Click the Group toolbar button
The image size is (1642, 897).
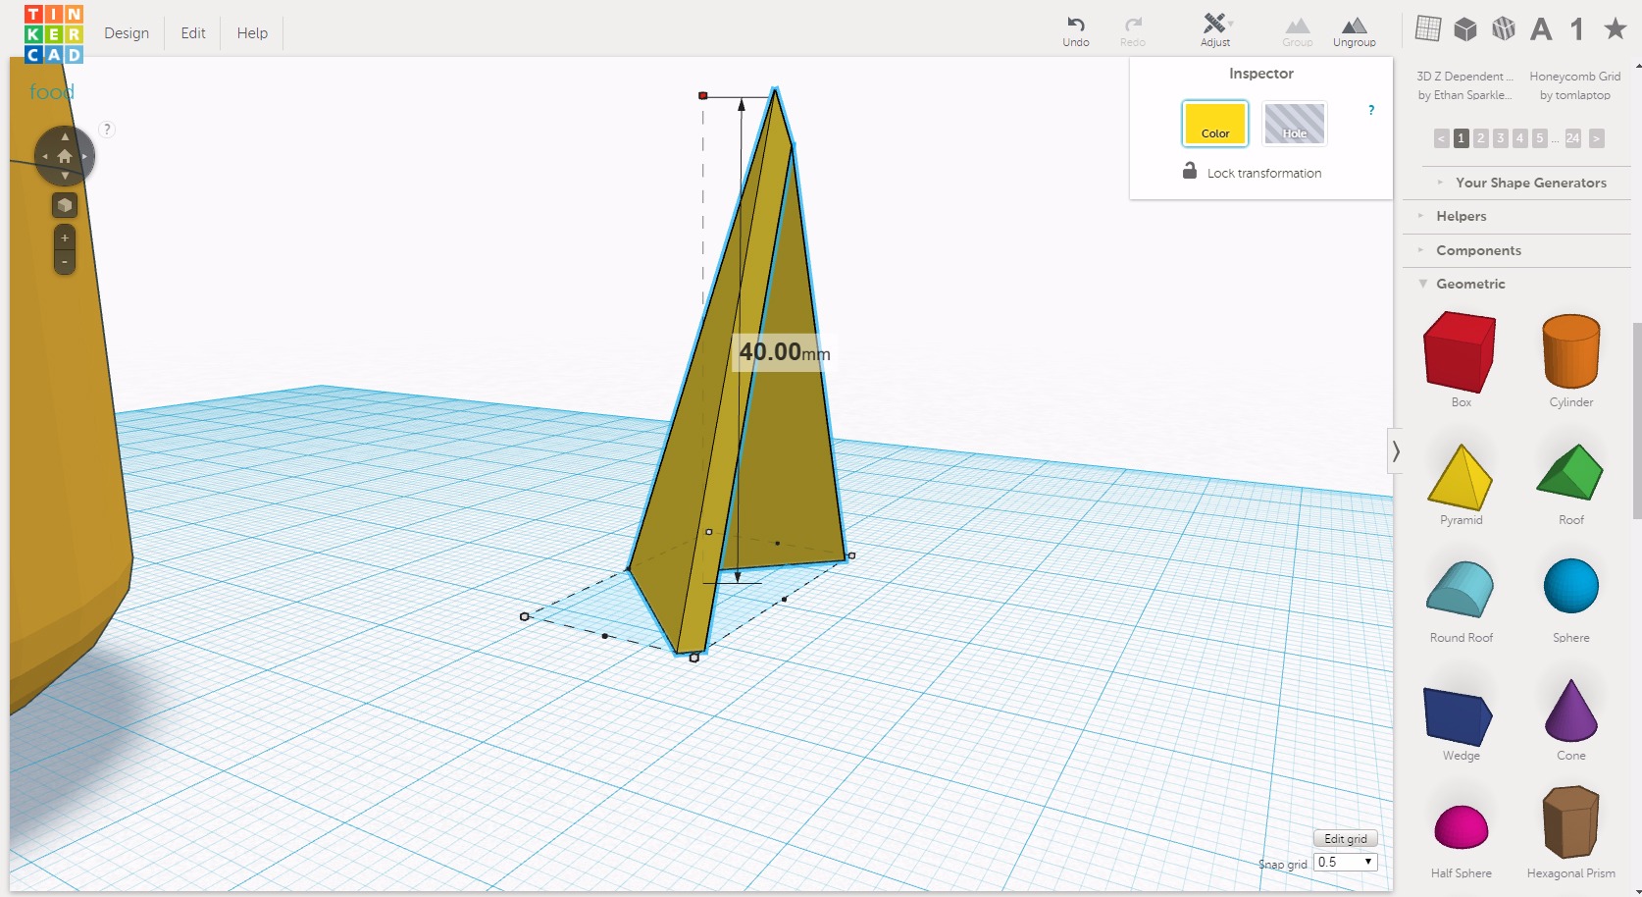point(1297,31)
